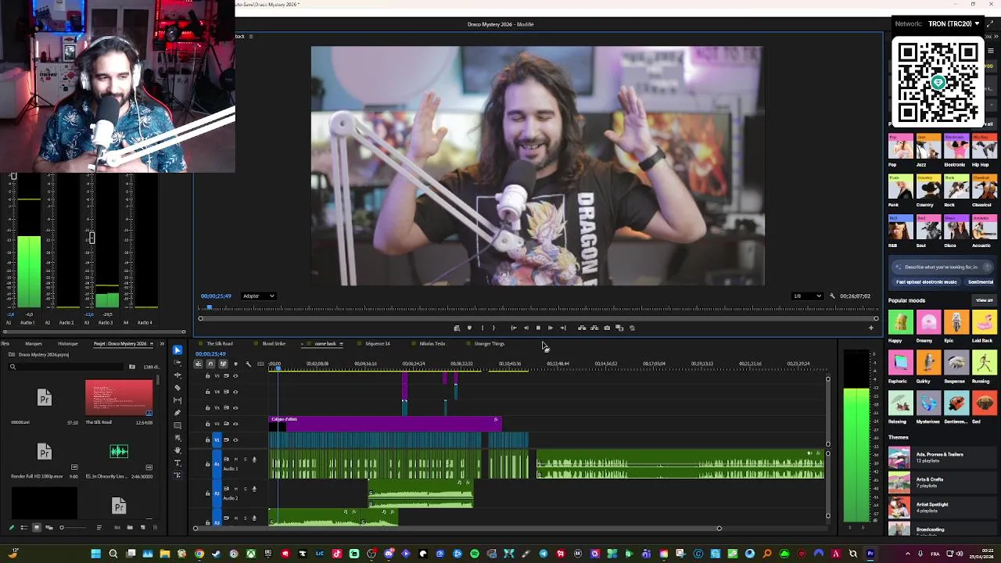
Task: Toggle V4 track visibility eye
Action: pyautogui.click(x=235, y=392)
